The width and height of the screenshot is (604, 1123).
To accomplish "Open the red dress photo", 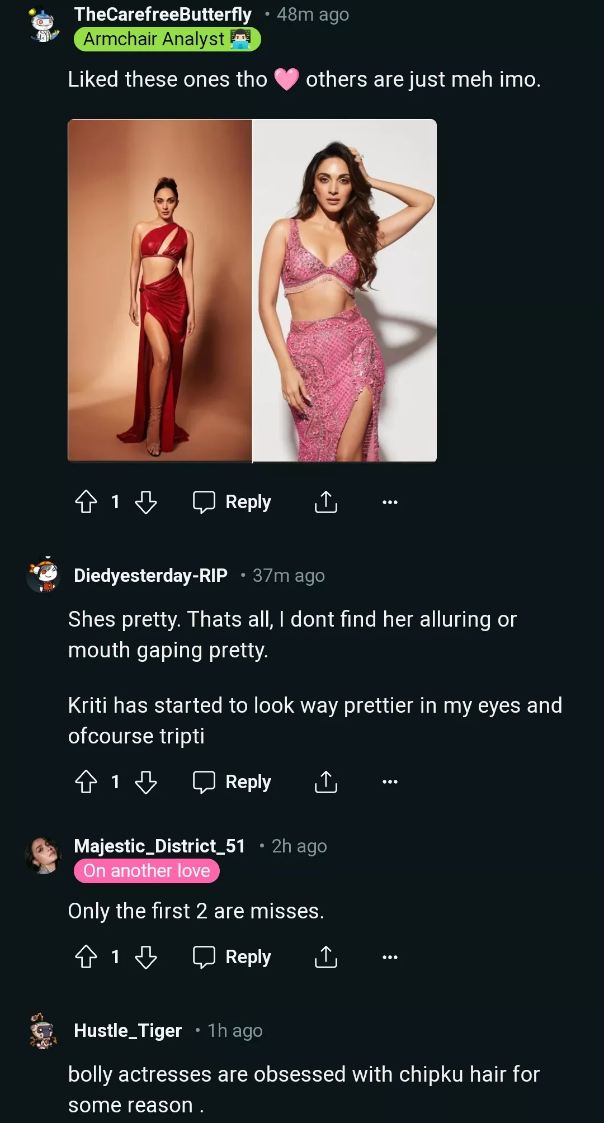I will click(160, 291).
